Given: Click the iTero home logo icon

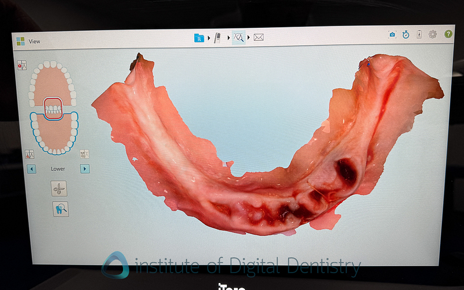Looking at the screenshot, I should point(21,41).
